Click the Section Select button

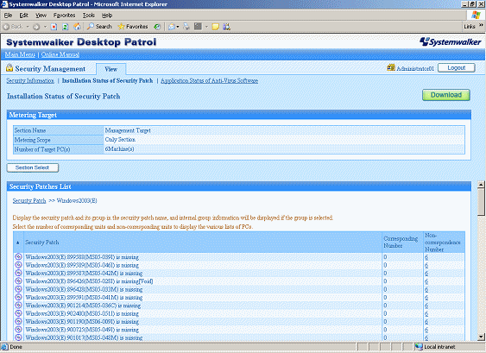coord(33,167)
